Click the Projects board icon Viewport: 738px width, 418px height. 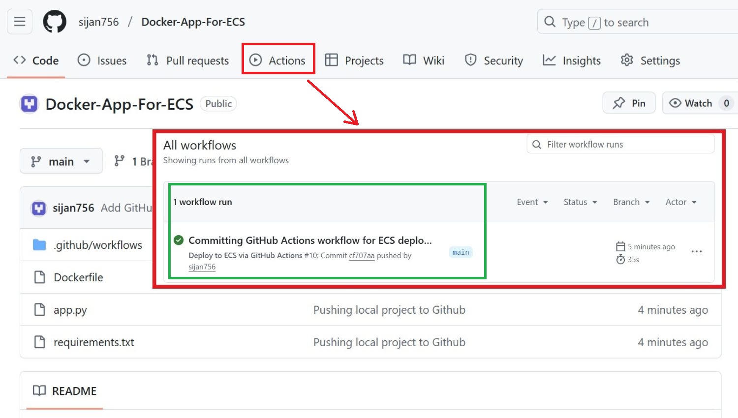(x=333, y=60)
